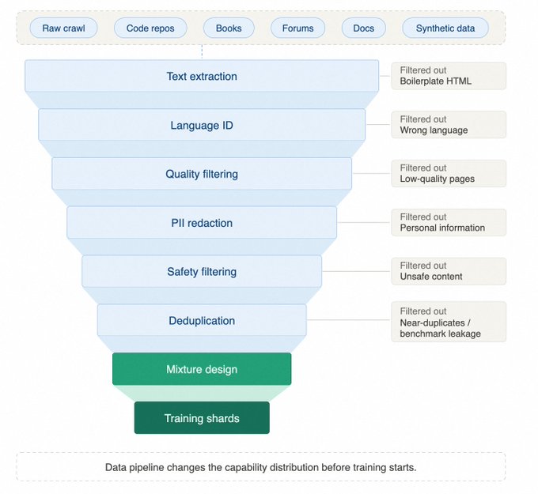Select the Language ID stage block
Viewport: 538px width, 494px height.
(x=202, y=126)
